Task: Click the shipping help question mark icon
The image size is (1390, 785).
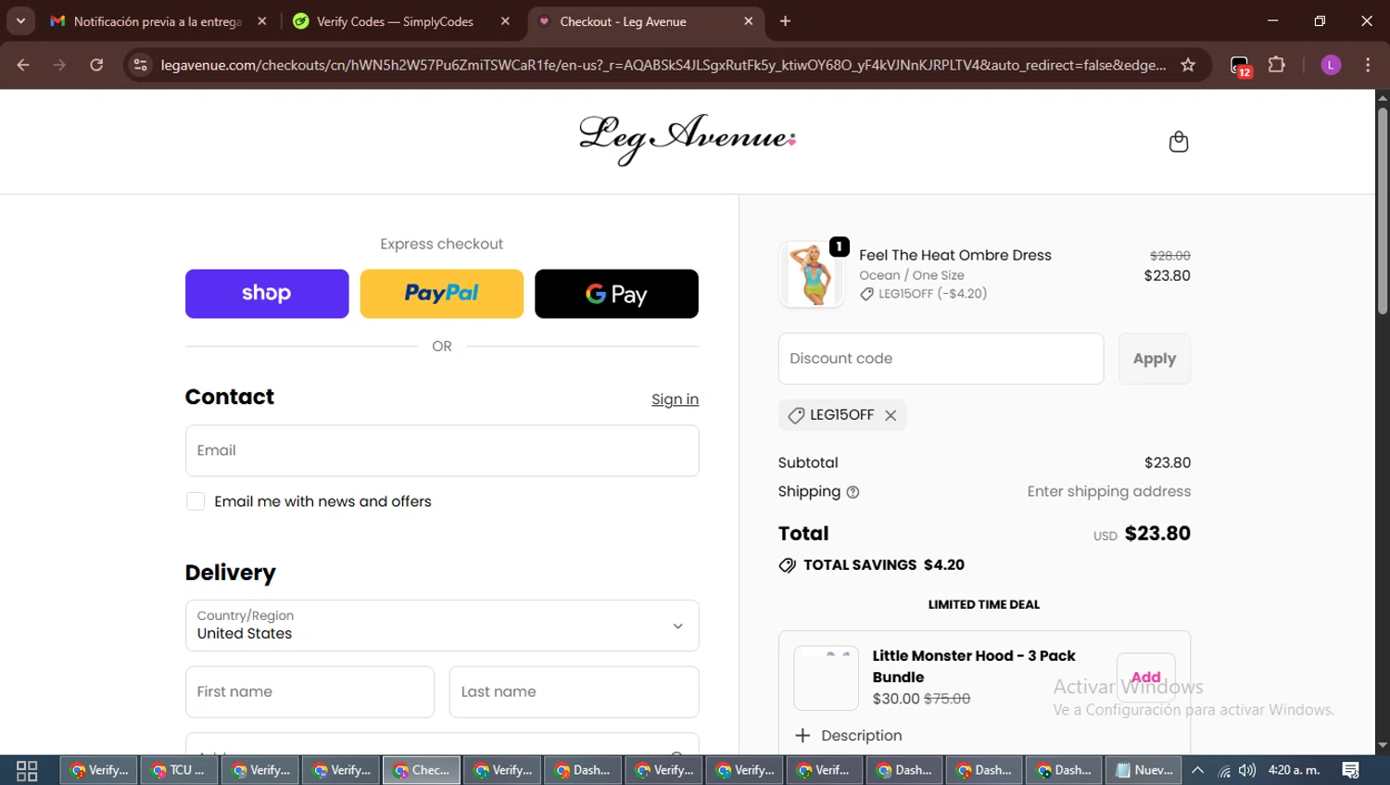Action: point(853,492)
